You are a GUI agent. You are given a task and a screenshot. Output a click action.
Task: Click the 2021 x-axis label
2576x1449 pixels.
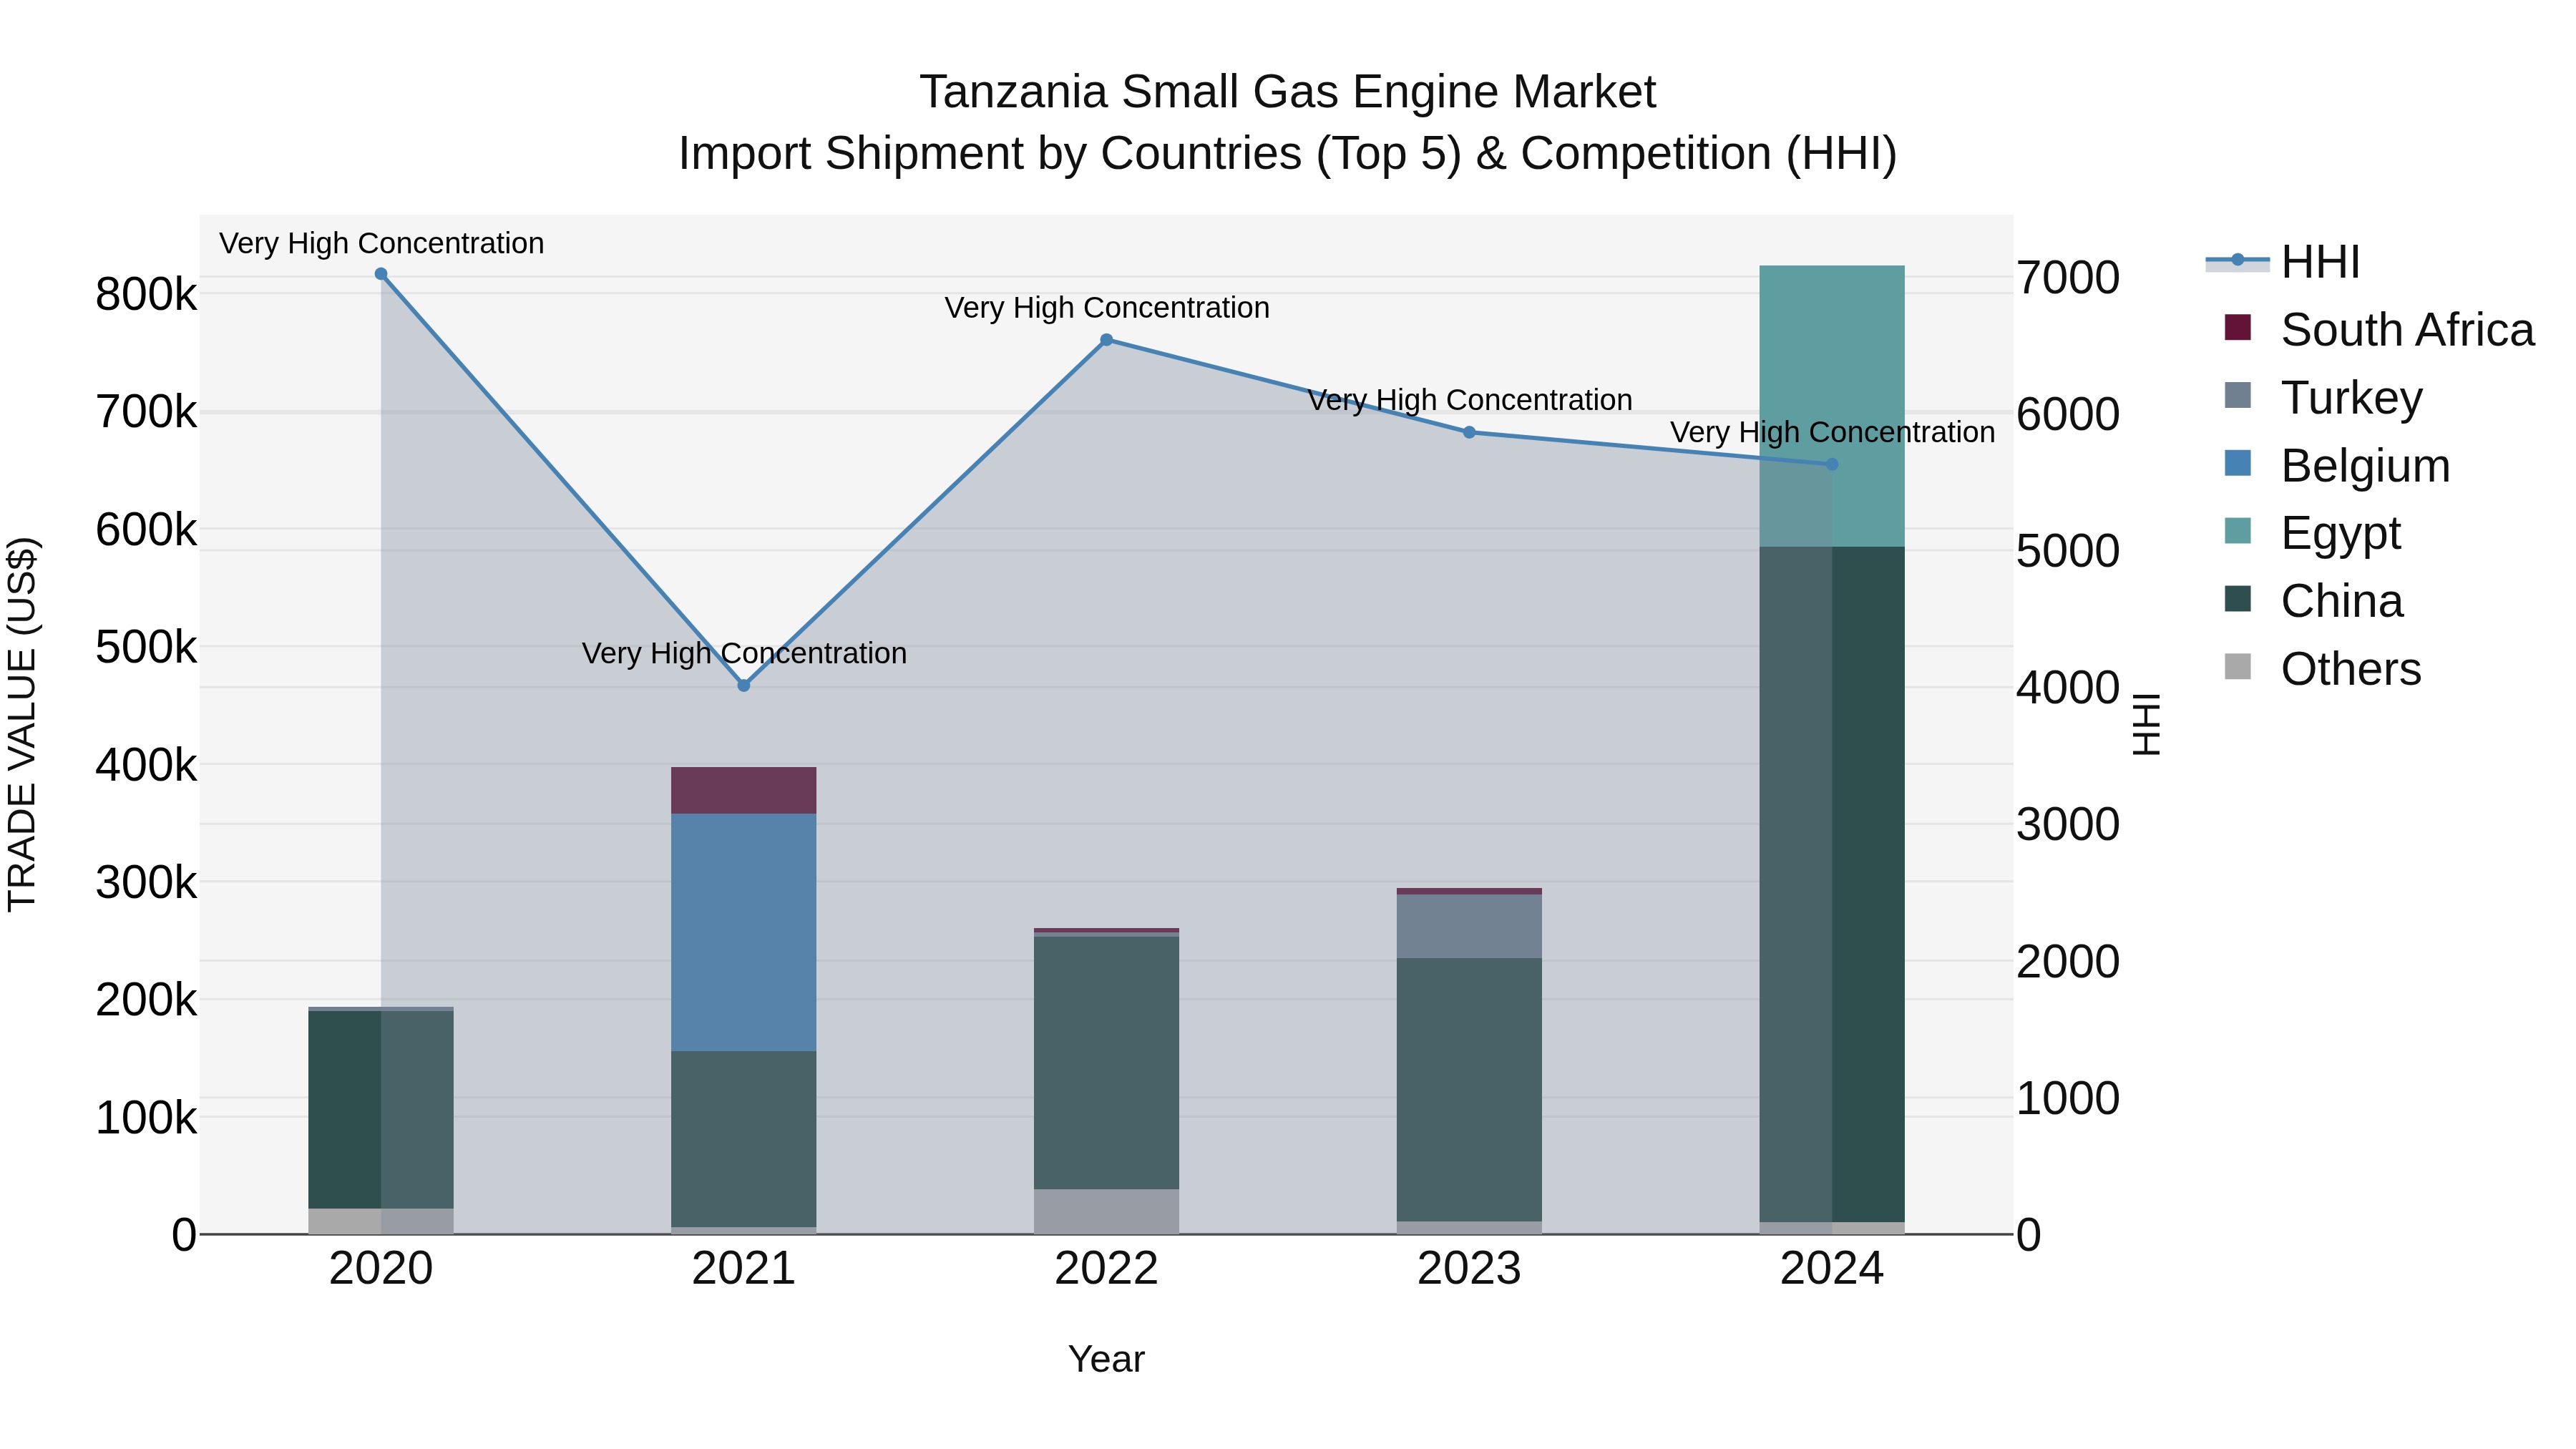click(743, 1269)
